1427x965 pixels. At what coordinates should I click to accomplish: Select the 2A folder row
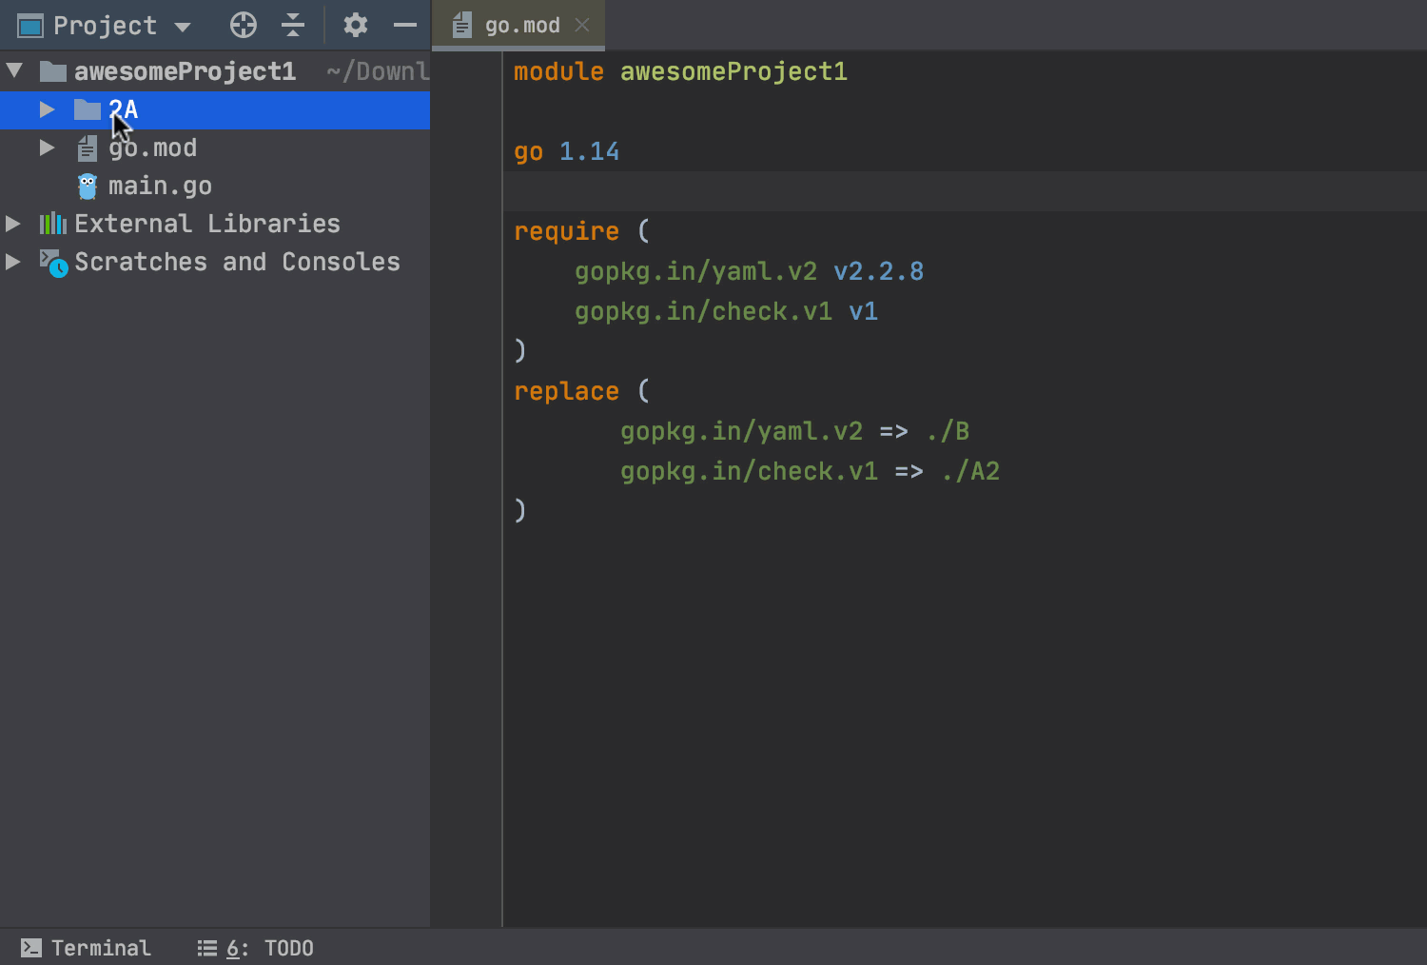click(x=215, y=109)
